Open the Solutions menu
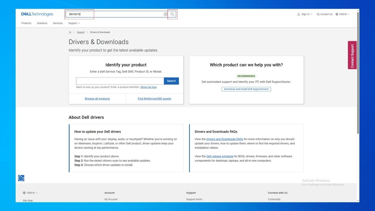 (42, 23)
